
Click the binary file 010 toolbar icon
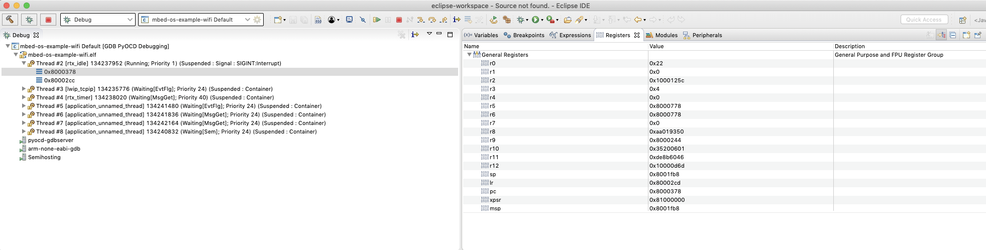(x=318, y=20)
